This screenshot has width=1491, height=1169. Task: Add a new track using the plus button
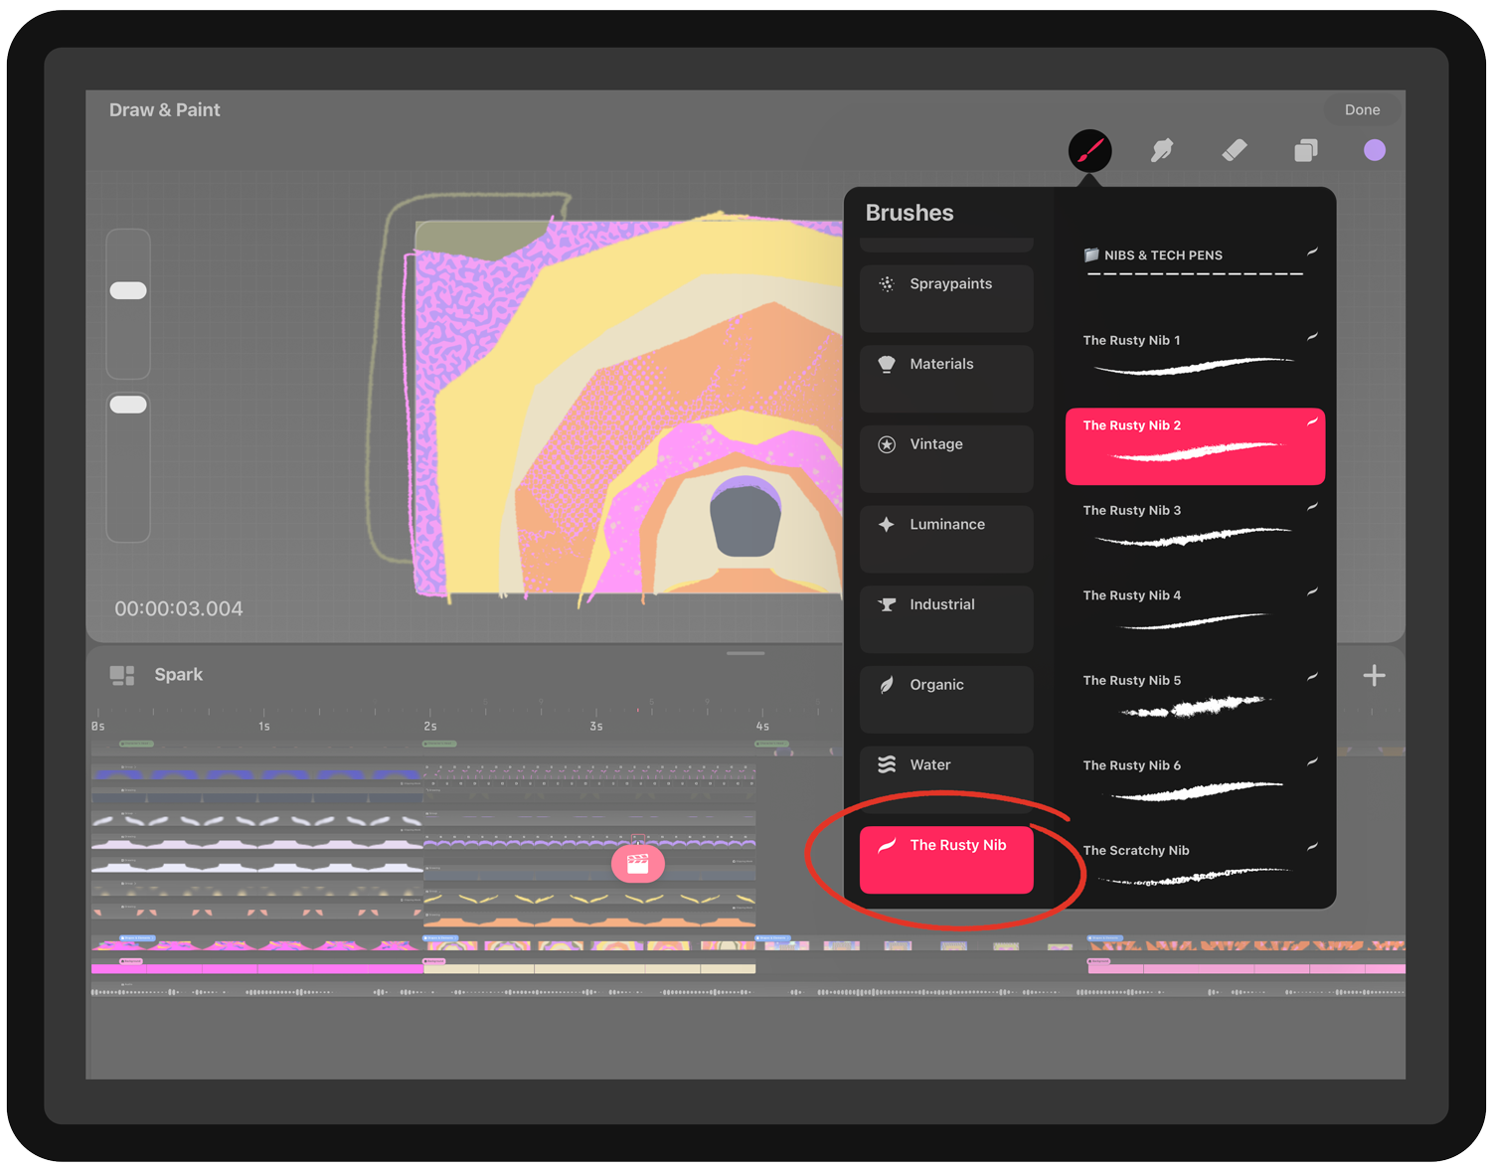tap(1375, 676)
